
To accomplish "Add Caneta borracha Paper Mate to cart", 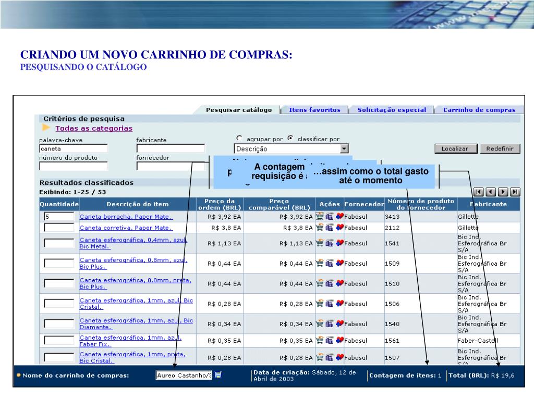I will click(x=320, y=216).
